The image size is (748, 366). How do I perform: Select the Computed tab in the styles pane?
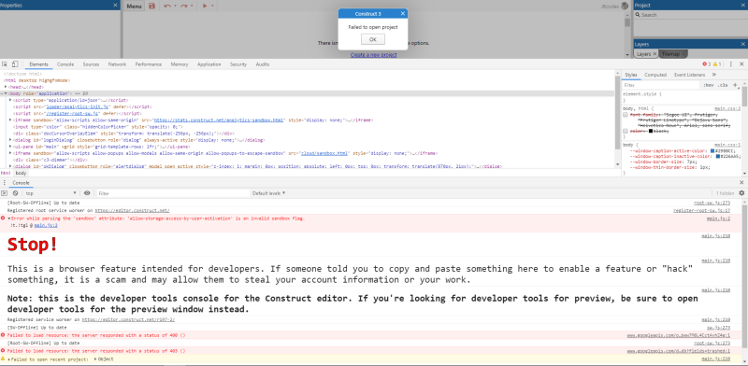(x=655, y=75)
